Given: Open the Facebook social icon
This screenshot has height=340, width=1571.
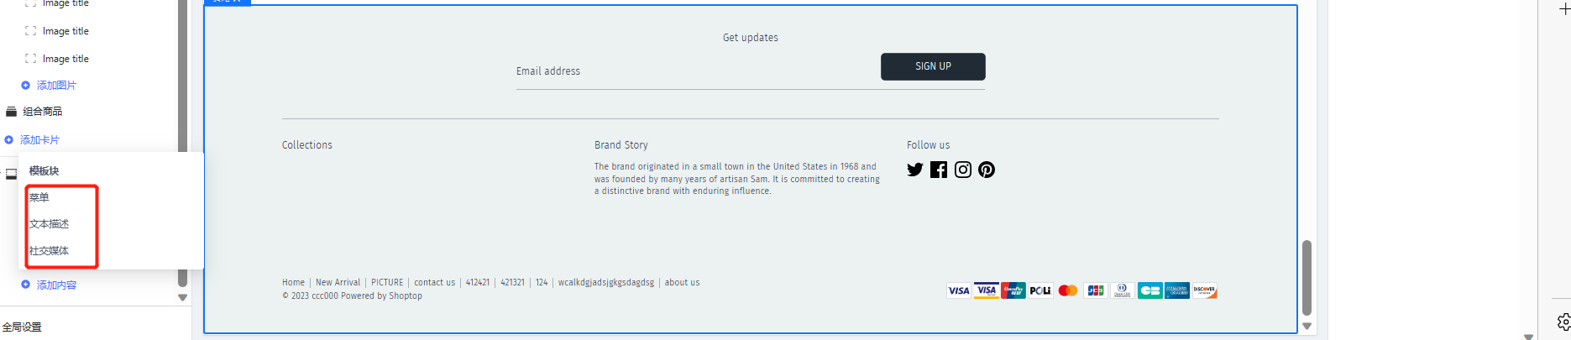Looking at the screenshot, I should [939, 170].
